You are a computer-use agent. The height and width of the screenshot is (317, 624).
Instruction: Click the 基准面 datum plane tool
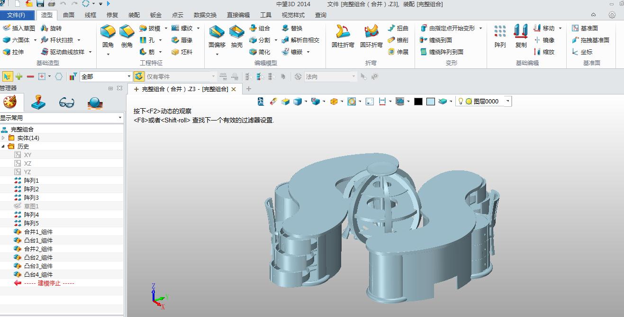click(585, 28)
